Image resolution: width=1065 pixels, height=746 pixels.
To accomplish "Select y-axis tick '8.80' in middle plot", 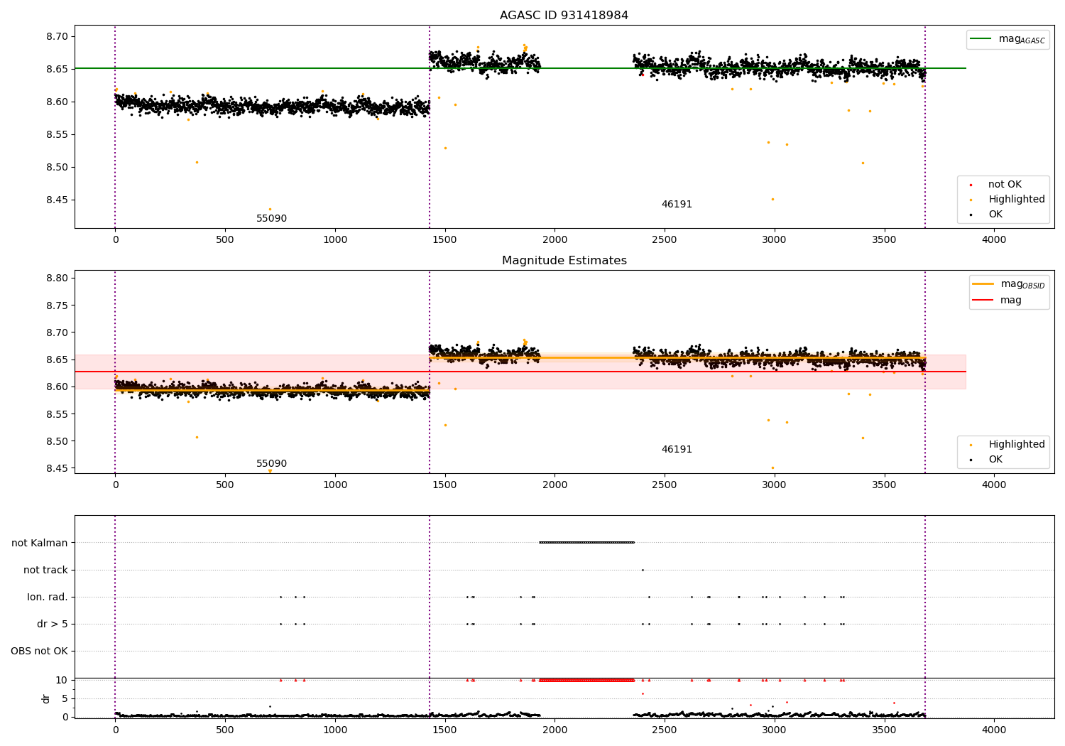I will pyautogui.click(x=57, y=279).
